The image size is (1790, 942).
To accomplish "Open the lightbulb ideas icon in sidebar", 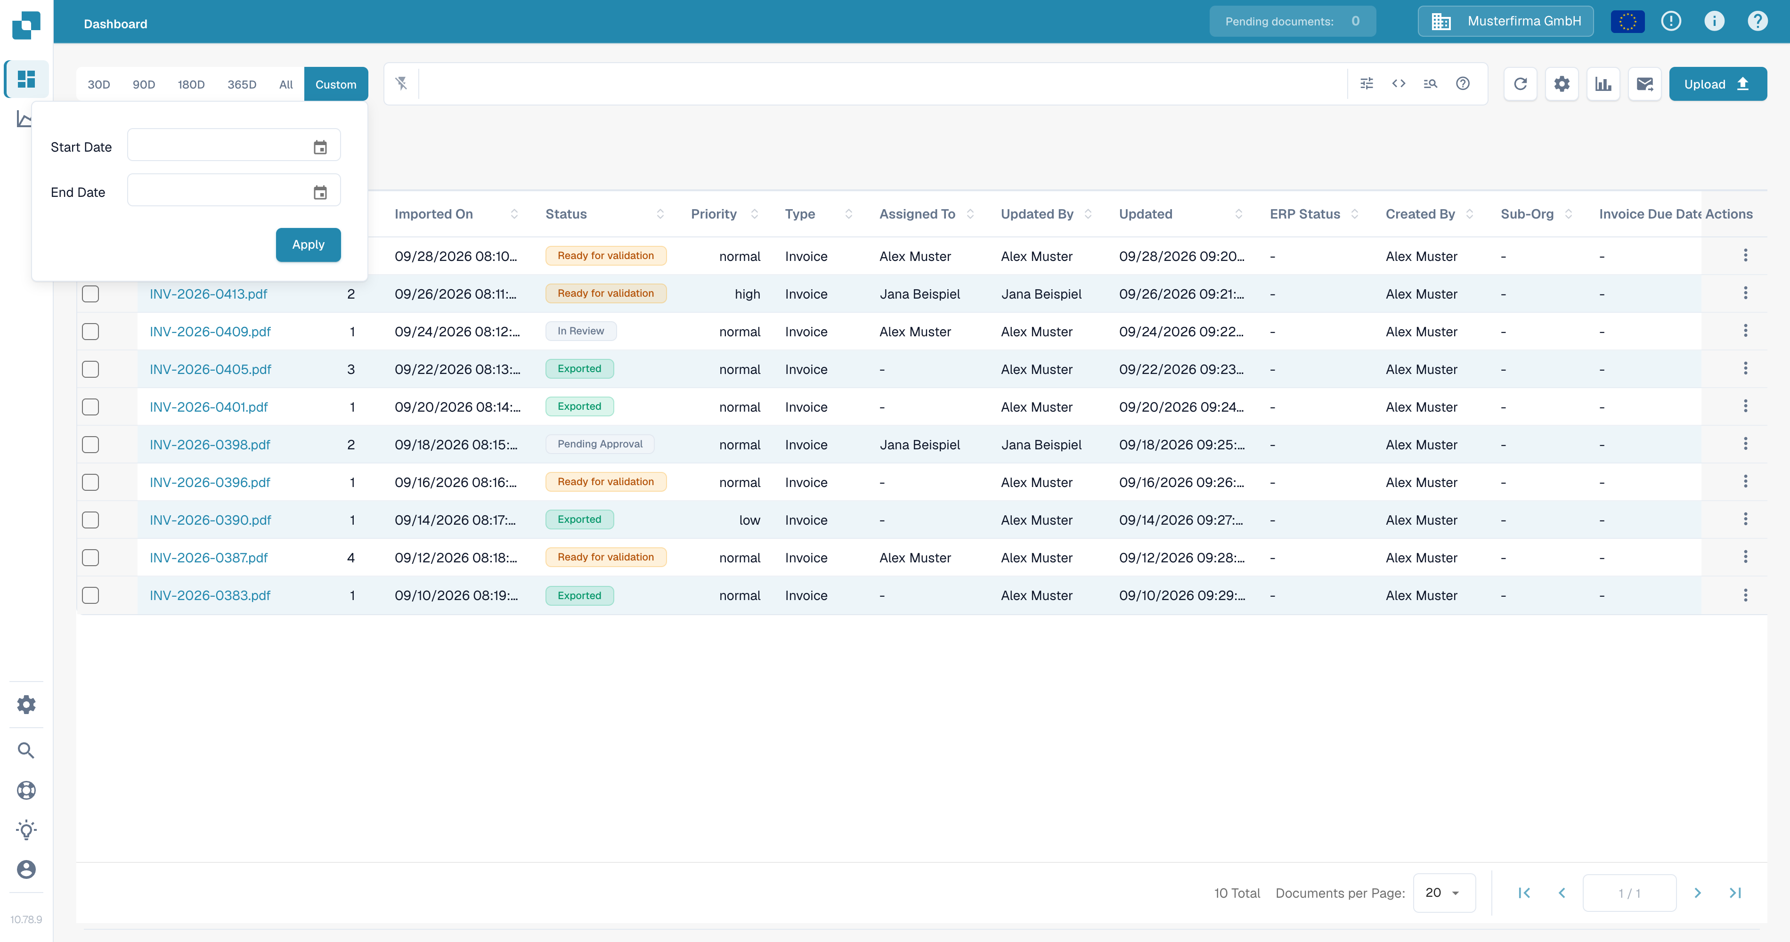I will click(x=26, y=829).
